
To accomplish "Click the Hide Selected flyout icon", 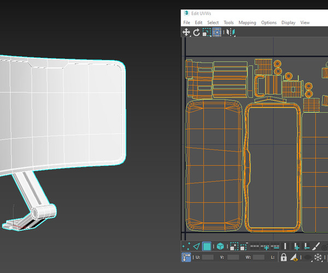I will (x=307, y=257).
